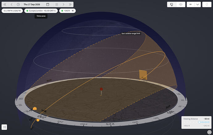Open the info circle icon
Image resolution: width=213 pixels, height=135 pixels.
point(209,132)
